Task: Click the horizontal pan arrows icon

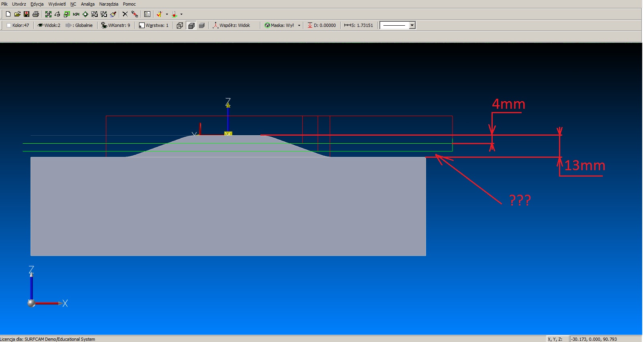Action: click(x=76, y=14)
